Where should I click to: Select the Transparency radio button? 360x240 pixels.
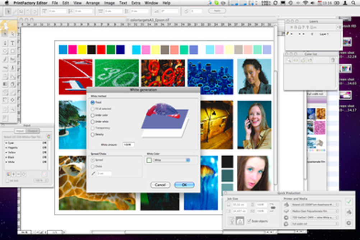click(x=93, y=128)
